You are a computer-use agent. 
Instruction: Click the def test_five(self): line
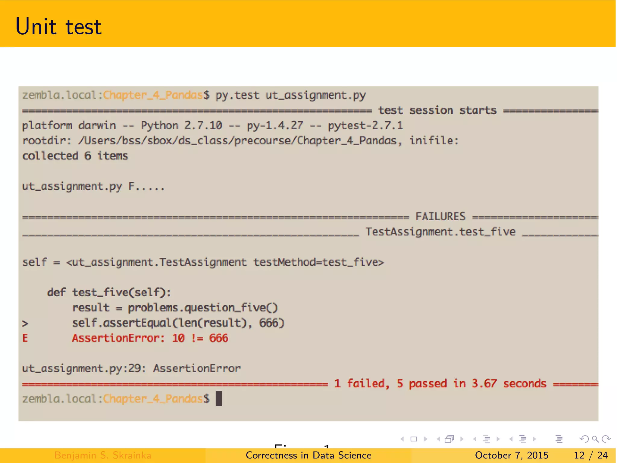click(x=109, y=293)
